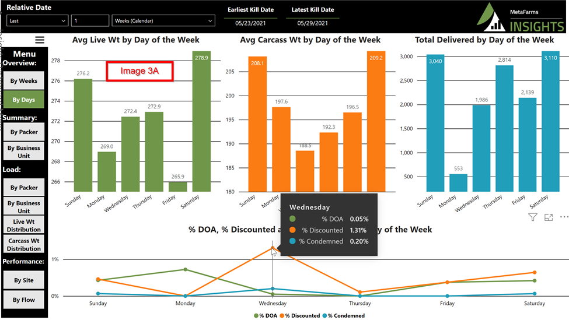Screen dimensions: 569x320
Task: Click the % Condemned legend entry
Action: tap(344, 316)
